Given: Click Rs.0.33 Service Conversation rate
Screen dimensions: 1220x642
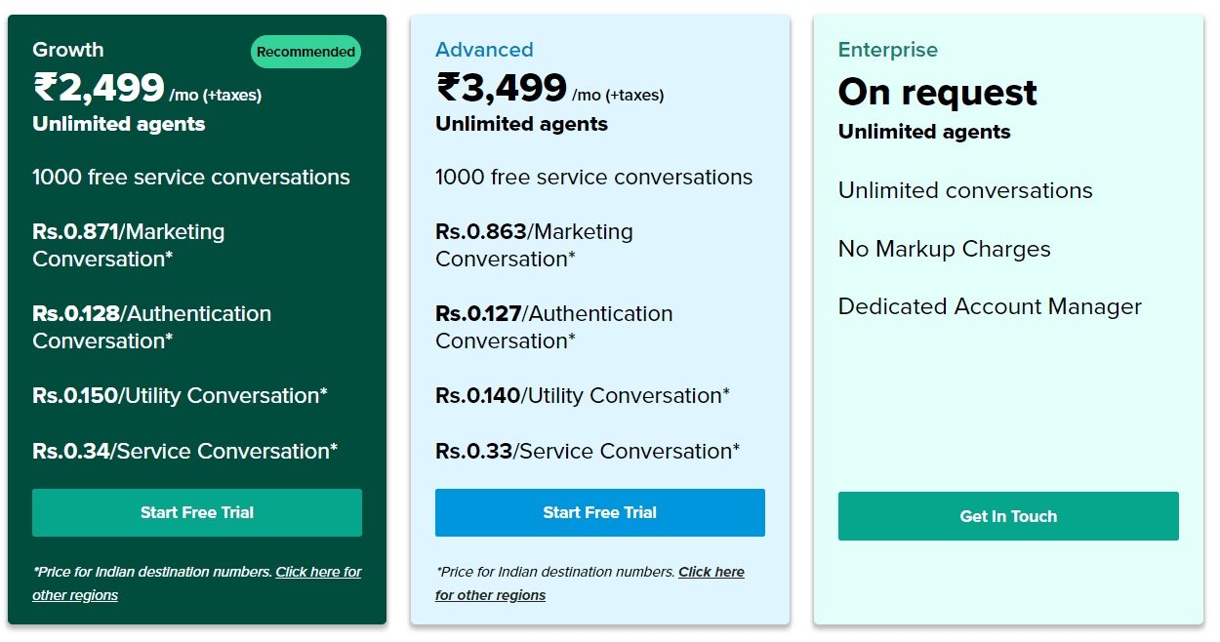Looking at the screenshot, I should 587,451.
